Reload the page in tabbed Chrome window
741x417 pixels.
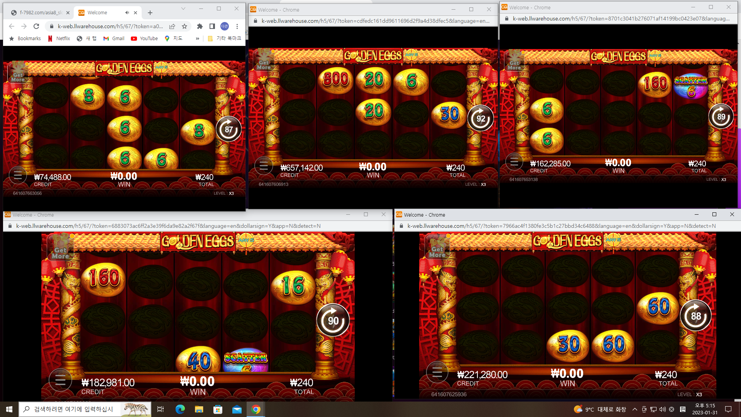pyautogui.click(x=36, y=26)
